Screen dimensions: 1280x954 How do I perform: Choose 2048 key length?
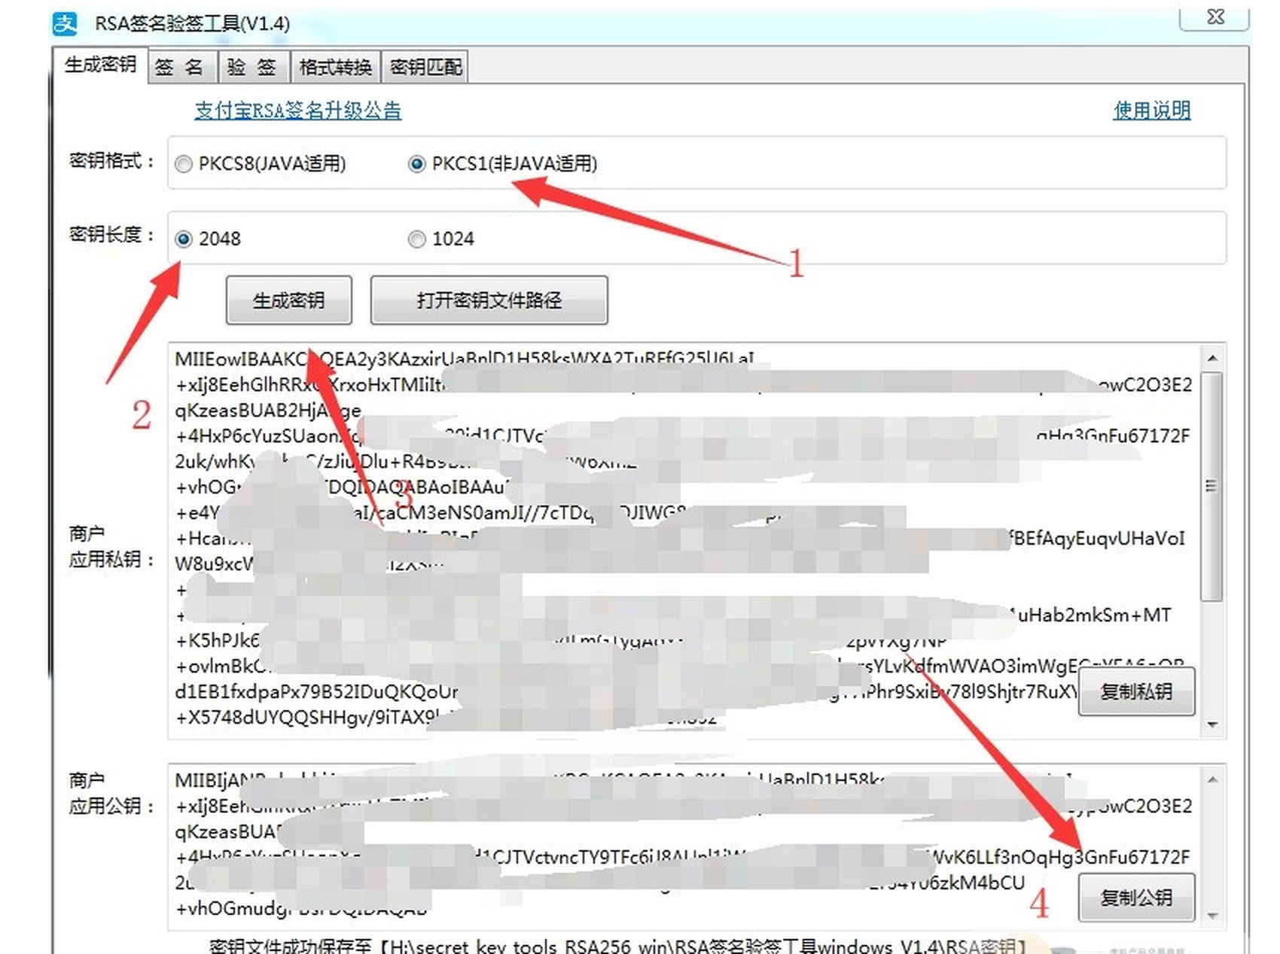click(x=183, y=239)
